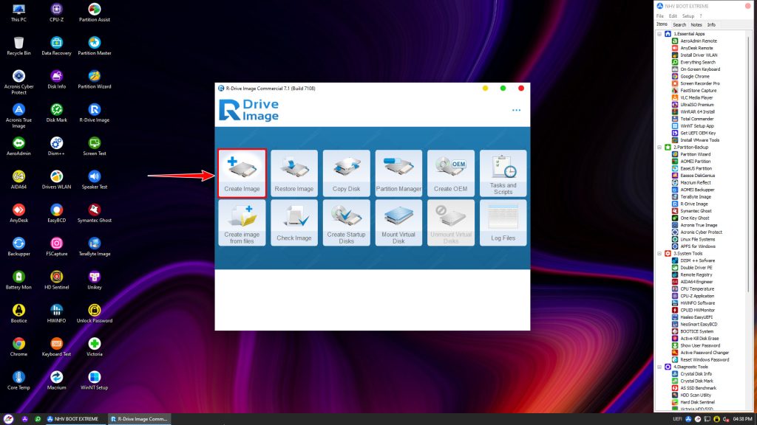This screenshot has height=425, width=757.
Task: Select CPUID HWMonitor in the tree
Action: 698,311
